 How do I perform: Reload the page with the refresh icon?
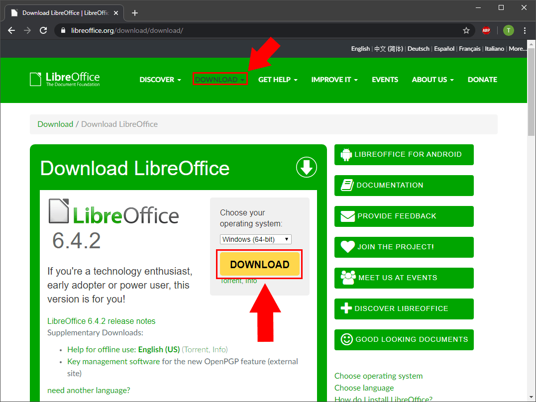[43, 30]
